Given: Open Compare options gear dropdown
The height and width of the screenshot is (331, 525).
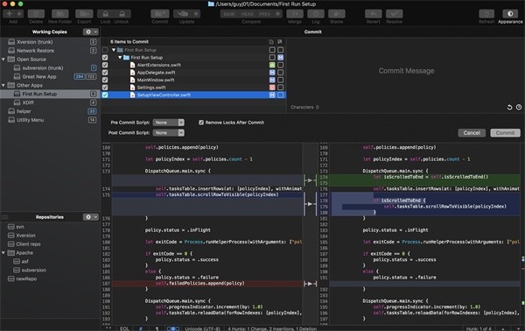Looking at the screenshot, I should (x=278, y=14).
